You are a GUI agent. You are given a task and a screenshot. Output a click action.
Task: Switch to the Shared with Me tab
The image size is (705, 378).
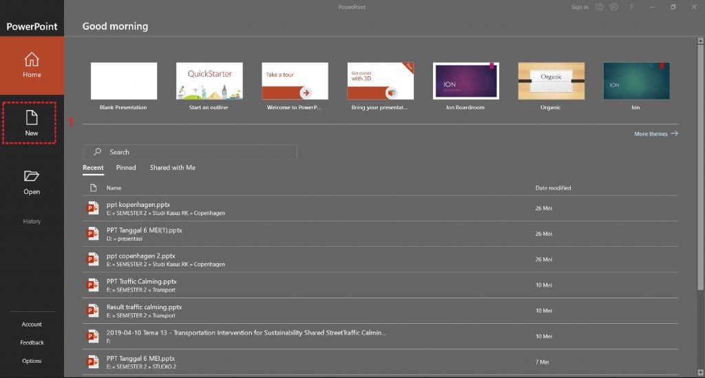tap(173, 168)
